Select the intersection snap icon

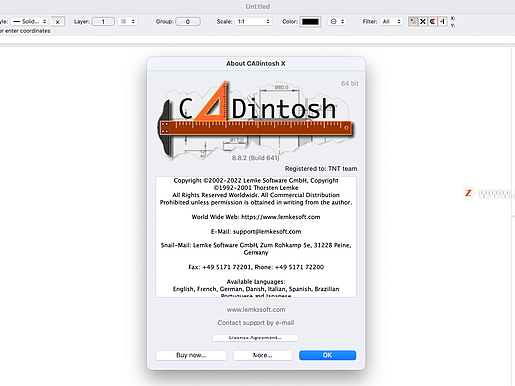422,22
